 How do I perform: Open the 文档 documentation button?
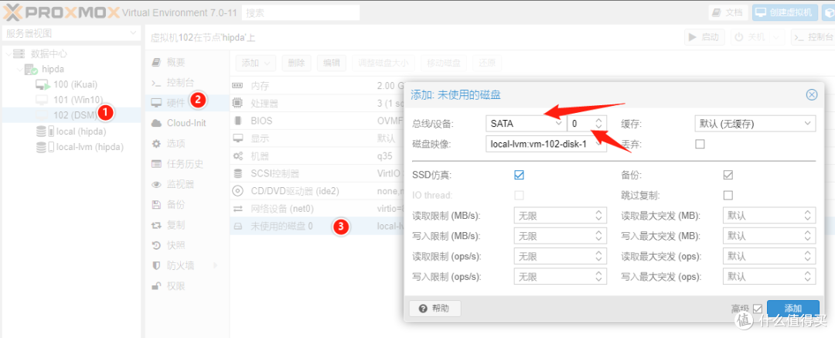[728, 12]
